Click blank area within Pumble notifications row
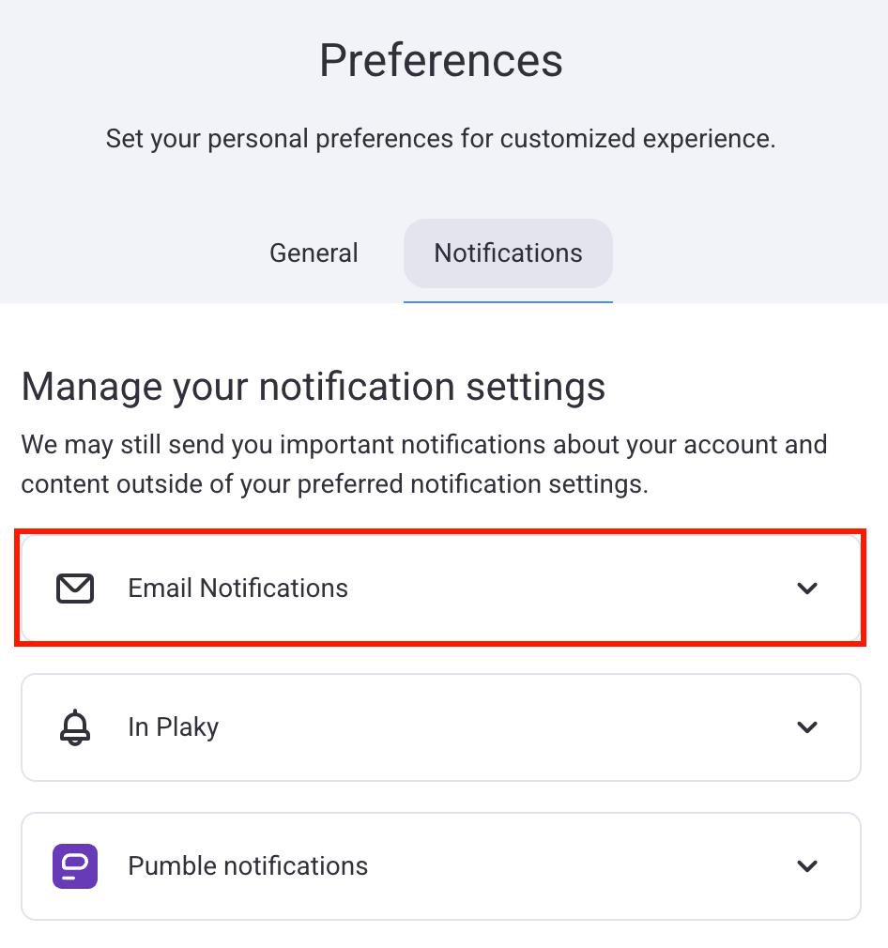This screenshot has width=888, height=948. click(582, 865)
